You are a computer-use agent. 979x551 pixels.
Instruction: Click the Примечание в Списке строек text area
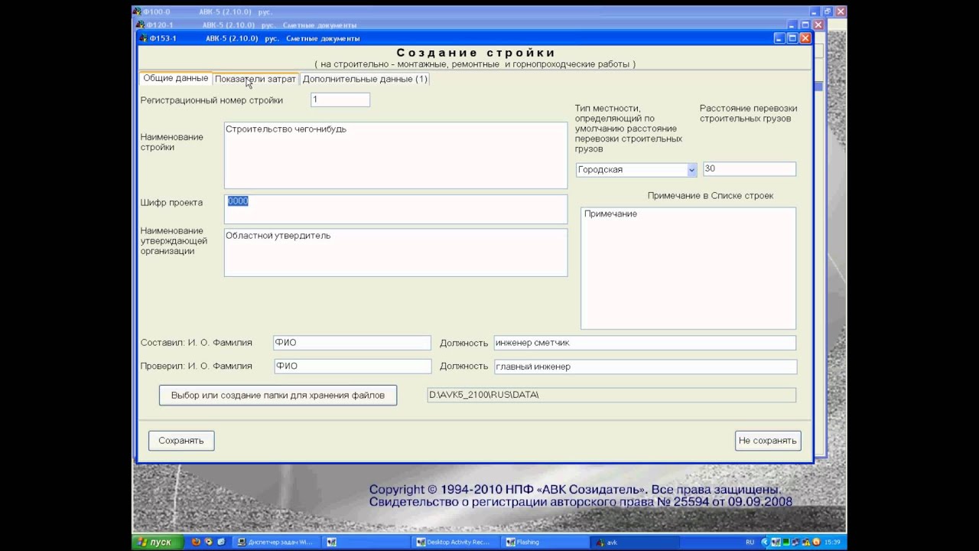[688, 268]
